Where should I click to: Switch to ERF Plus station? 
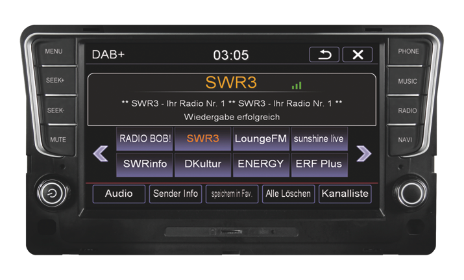click(x=319, y=164)
